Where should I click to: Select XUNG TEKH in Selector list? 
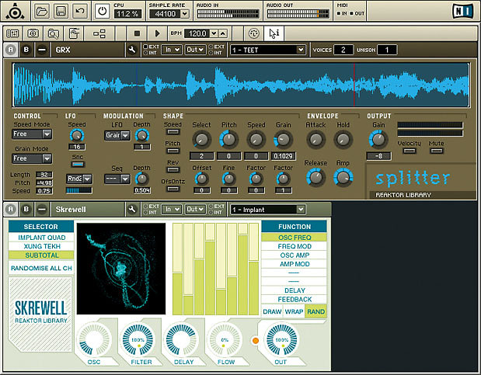coord(41,246)
